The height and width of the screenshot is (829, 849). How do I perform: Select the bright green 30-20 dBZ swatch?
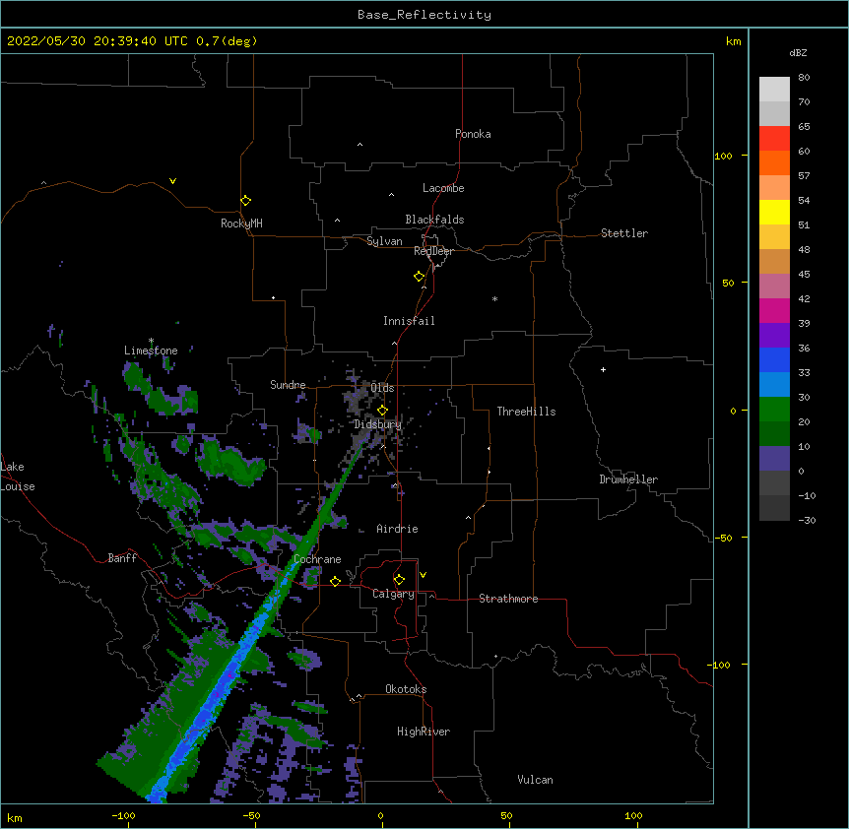[x=774, y=410]
